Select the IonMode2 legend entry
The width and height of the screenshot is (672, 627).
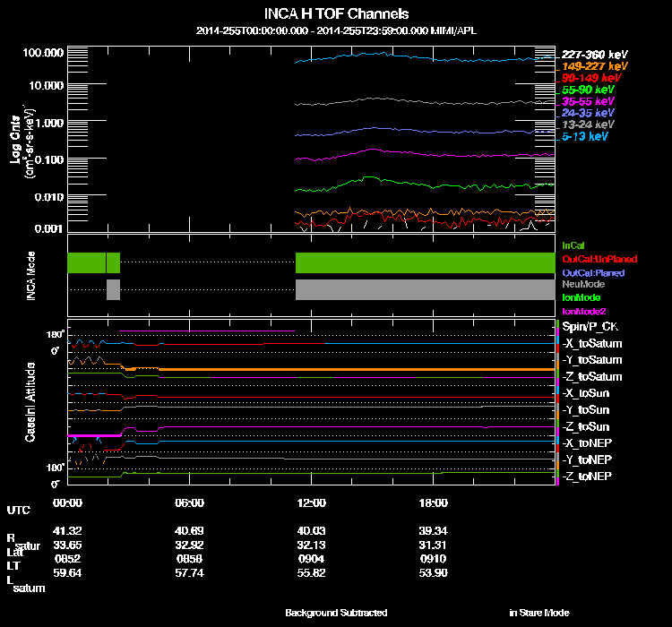586,311
